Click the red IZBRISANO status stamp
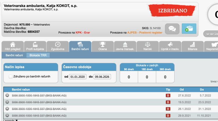The image size is (218, 121). pyautogui.click(x=172, y=10)
